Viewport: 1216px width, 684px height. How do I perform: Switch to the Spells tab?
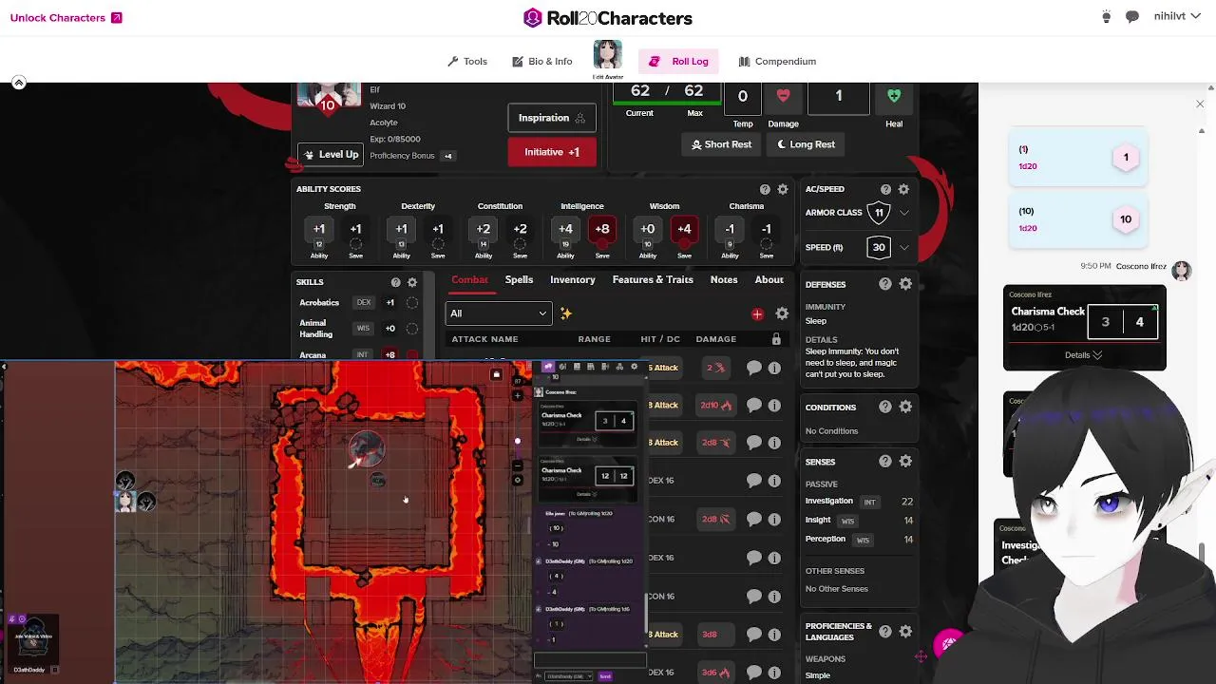click(x=519, y=280)
